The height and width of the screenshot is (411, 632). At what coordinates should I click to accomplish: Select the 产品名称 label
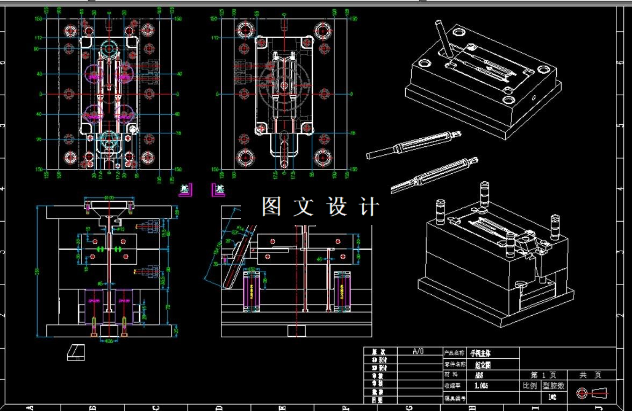(x=454, y=353)
